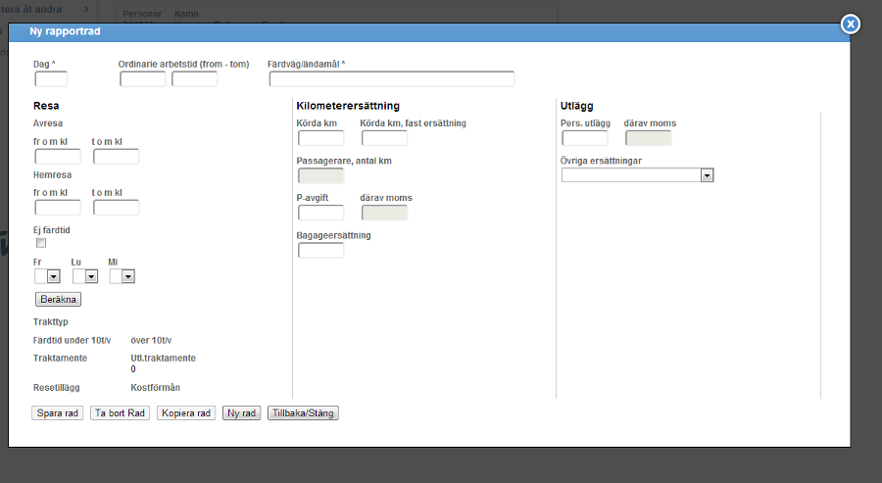
Task: Click Ta bort Rad button
Action: coord(121,413)
